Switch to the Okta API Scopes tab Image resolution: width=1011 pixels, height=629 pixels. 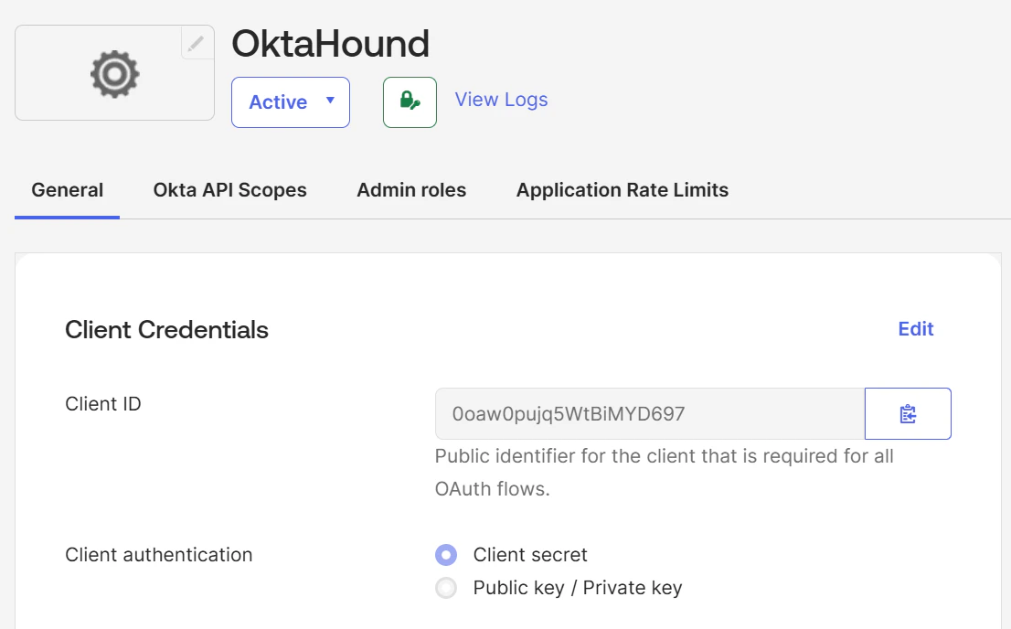pyautogui.click(x=229, y=190)
